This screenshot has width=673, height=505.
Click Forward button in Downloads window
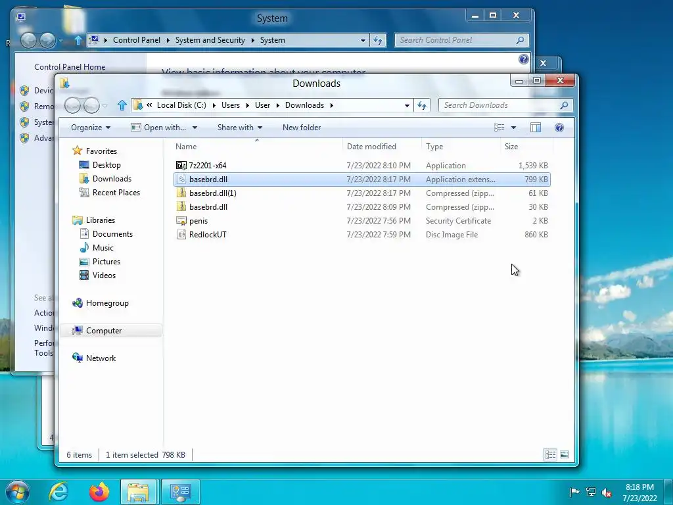[x=91, y=105]
